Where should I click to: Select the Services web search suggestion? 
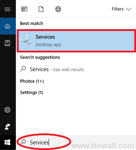click(x=76, y=69)
